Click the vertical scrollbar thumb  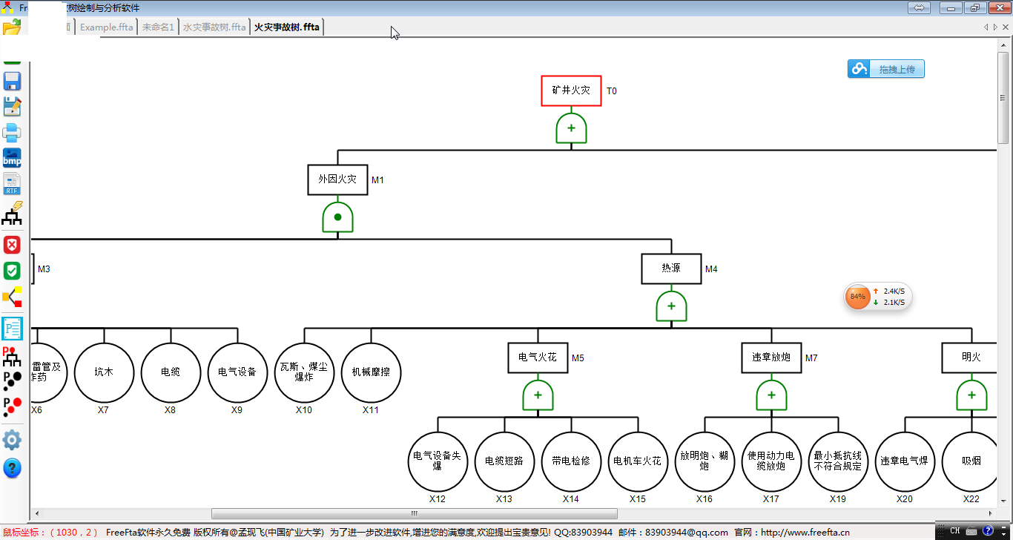[1004, 96]
